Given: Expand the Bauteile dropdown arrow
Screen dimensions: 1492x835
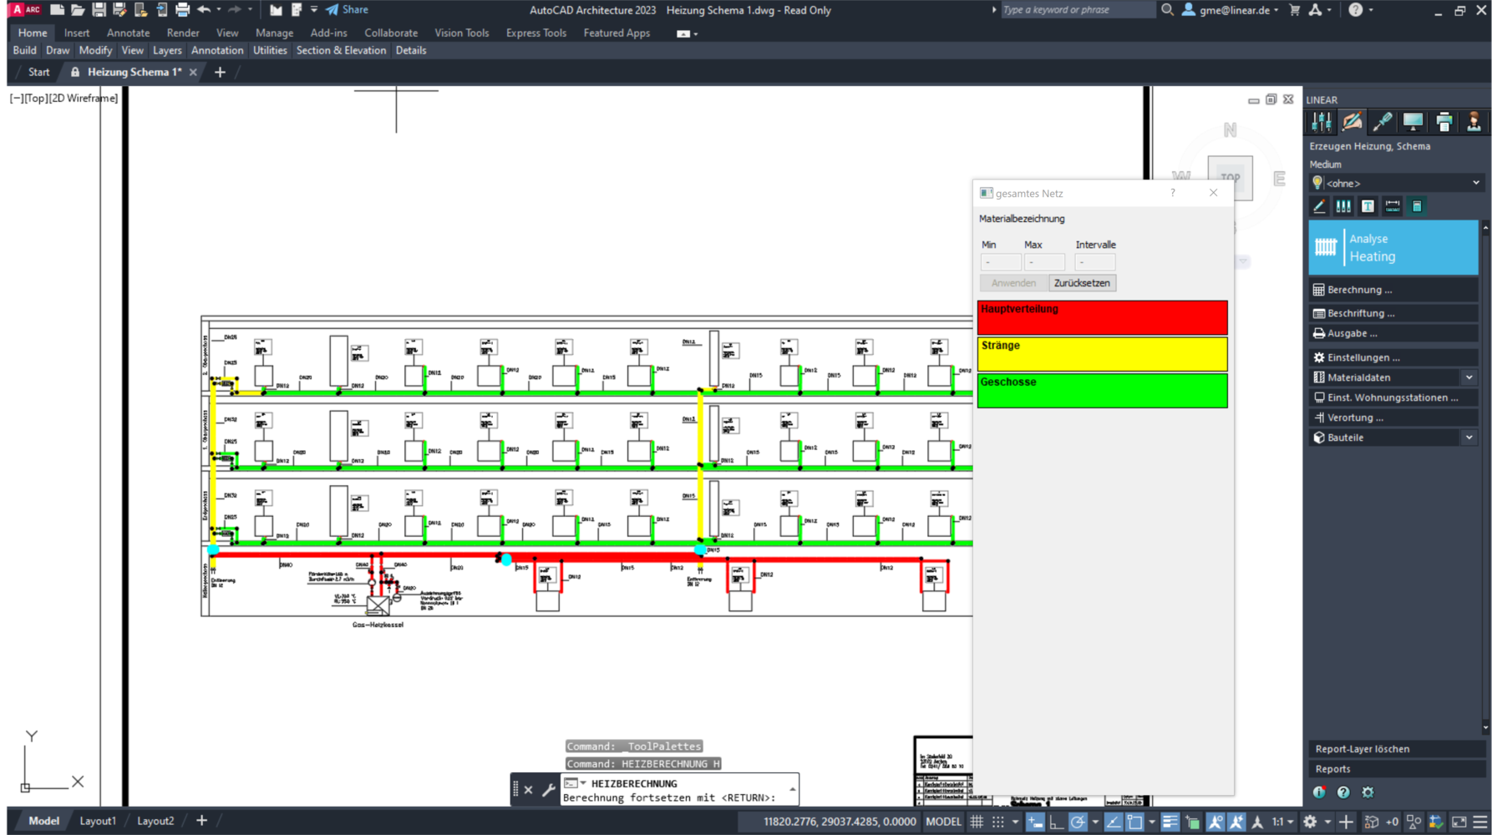Looking at the screenshot, I should pyautogui.click(x=1469, y=438).
